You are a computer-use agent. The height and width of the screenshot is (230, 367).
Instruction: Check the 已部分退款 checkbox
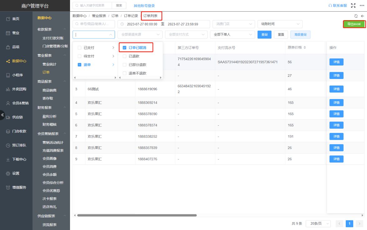click(x=124, y=65)
